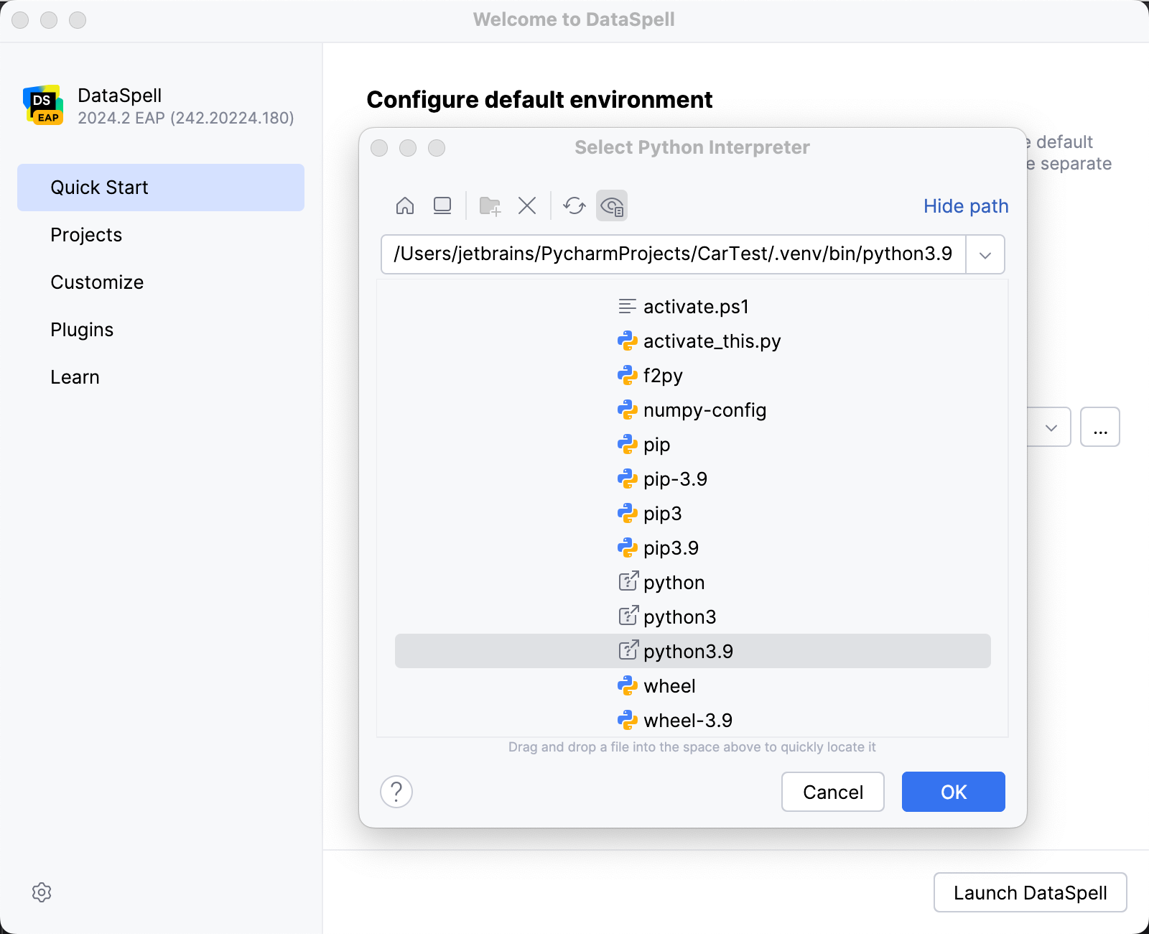This screenshot has height=934, width=1149.
Task: Refresh the file listing
Action: [573, 205]
